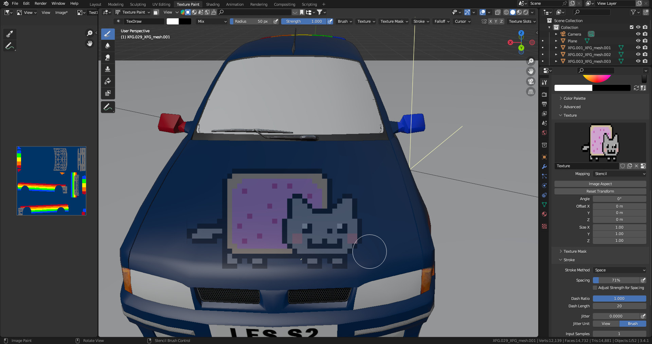The width and height of the screenshot is (652, 344).
Task: Click the white primary color swatch in header
Action: pyautogui.click(x=173, y=21)
